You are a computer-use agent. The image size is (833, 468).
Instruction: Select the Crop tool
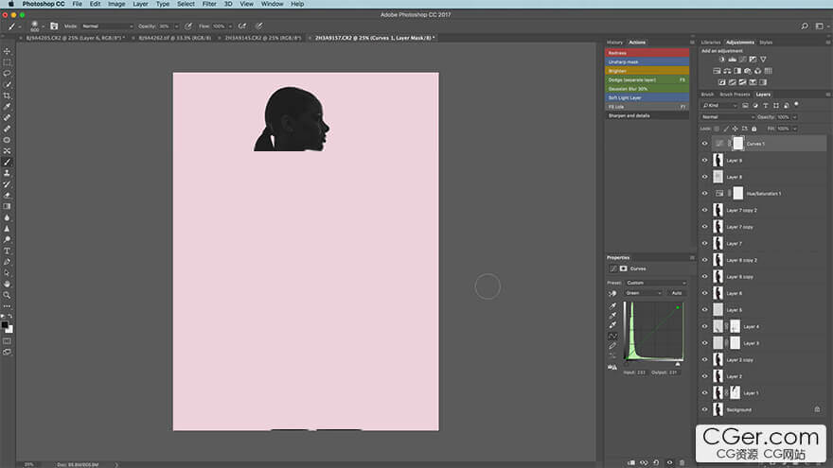point(8,95)
